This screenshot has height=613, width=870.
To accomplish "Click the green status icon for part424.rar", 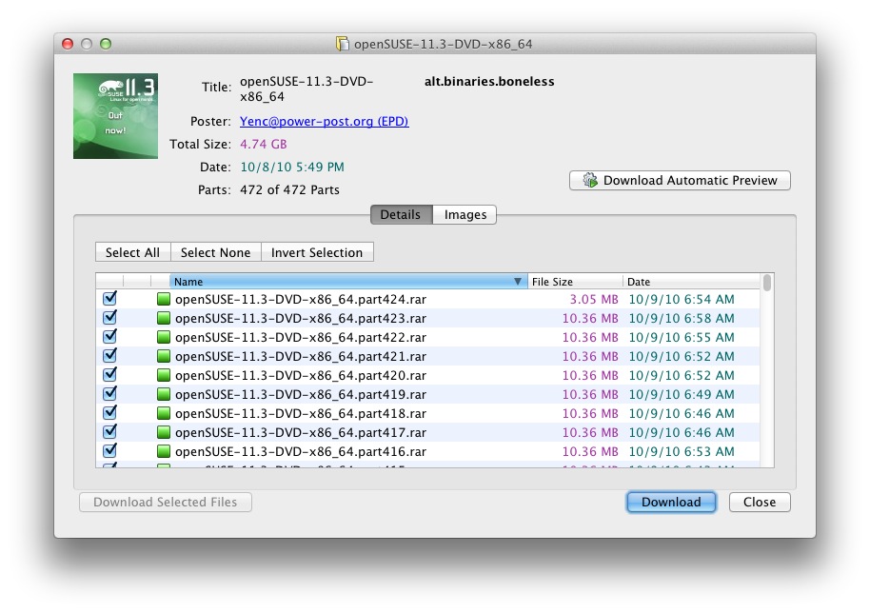I will coord(163,300).
